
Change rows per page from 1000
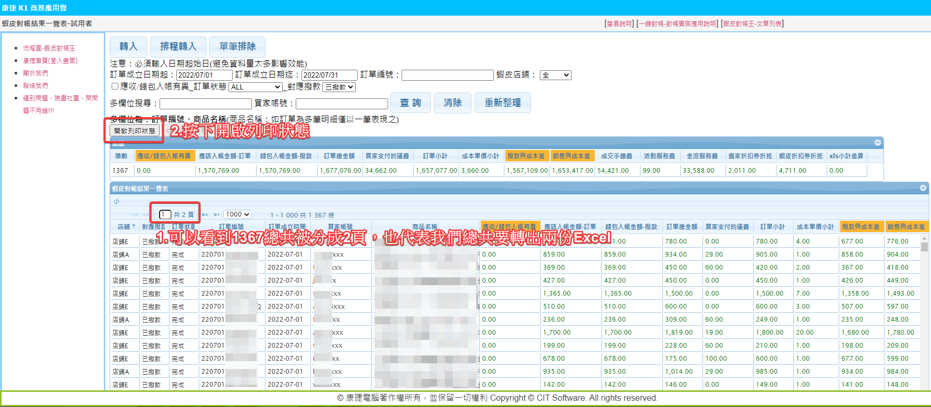[237, 214]
